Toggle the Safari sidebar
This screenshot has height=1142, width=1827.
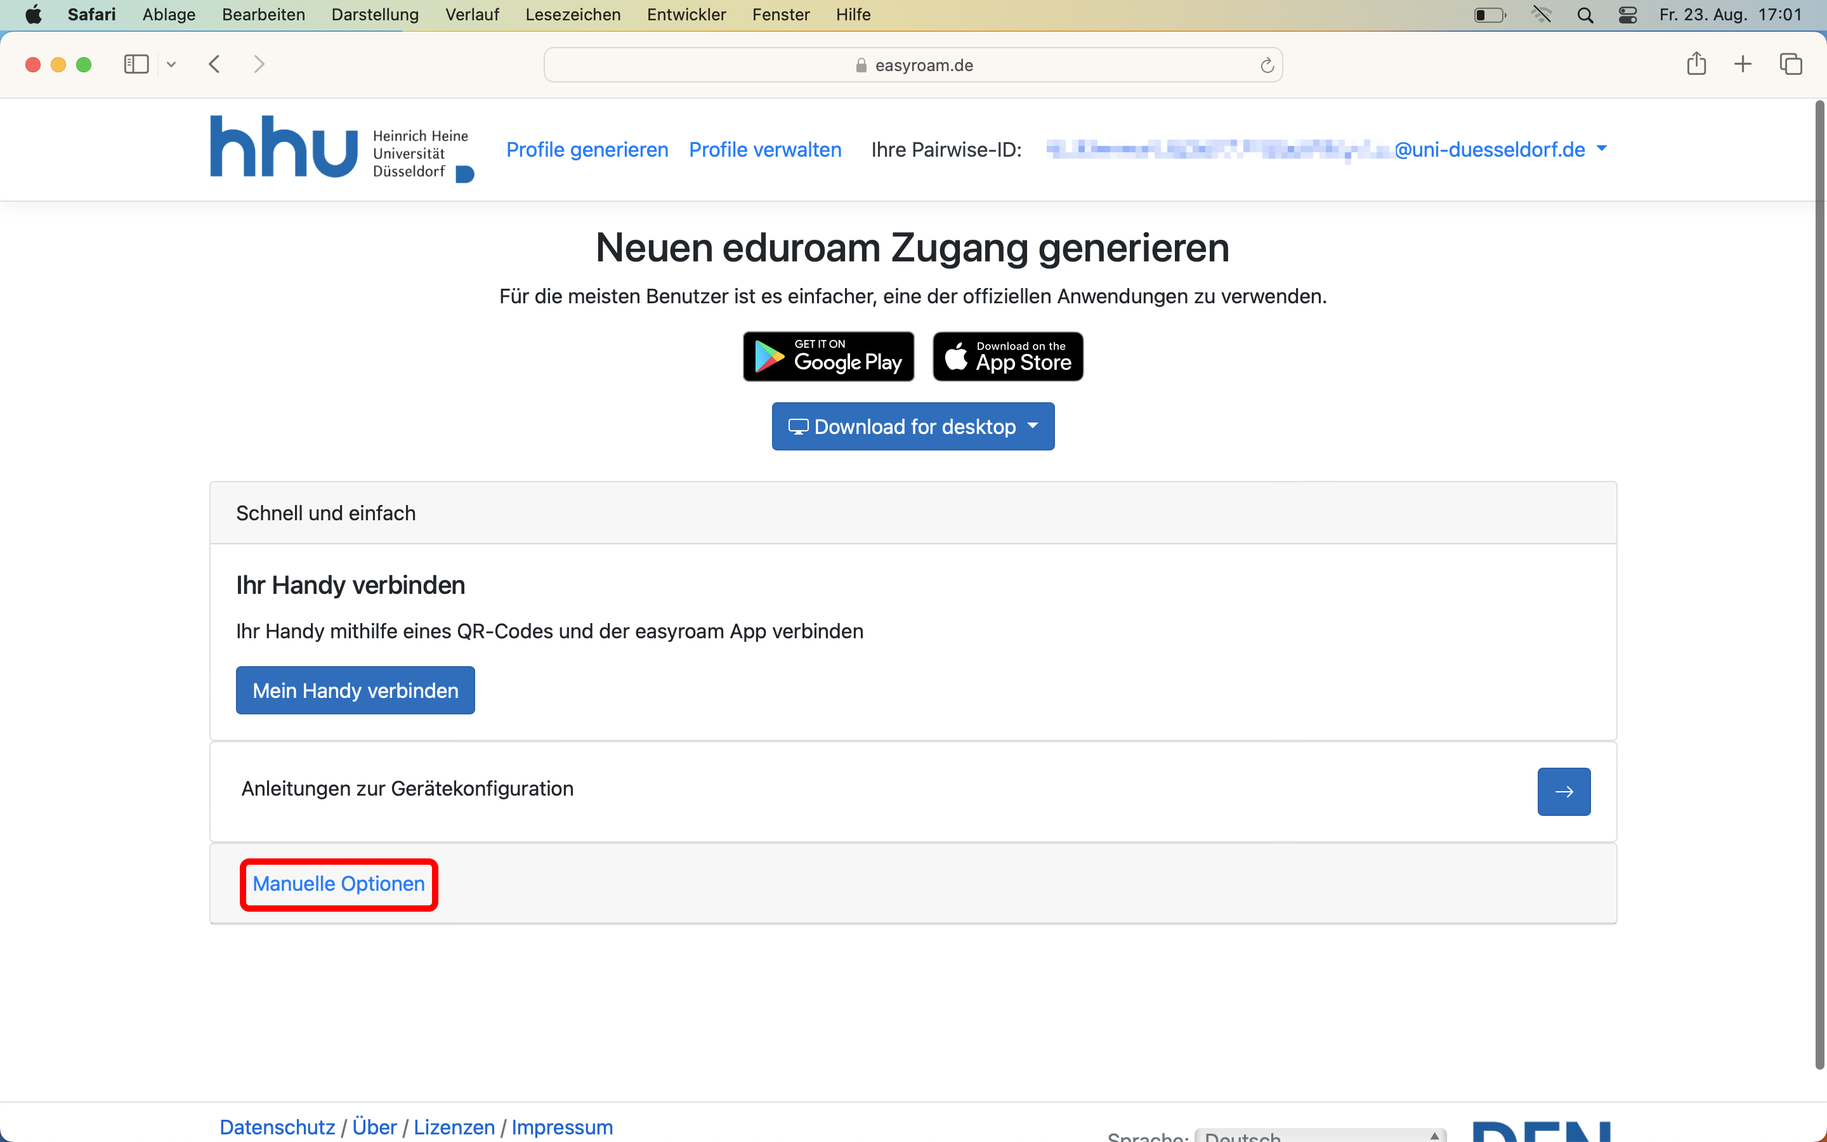coord(136,64)
